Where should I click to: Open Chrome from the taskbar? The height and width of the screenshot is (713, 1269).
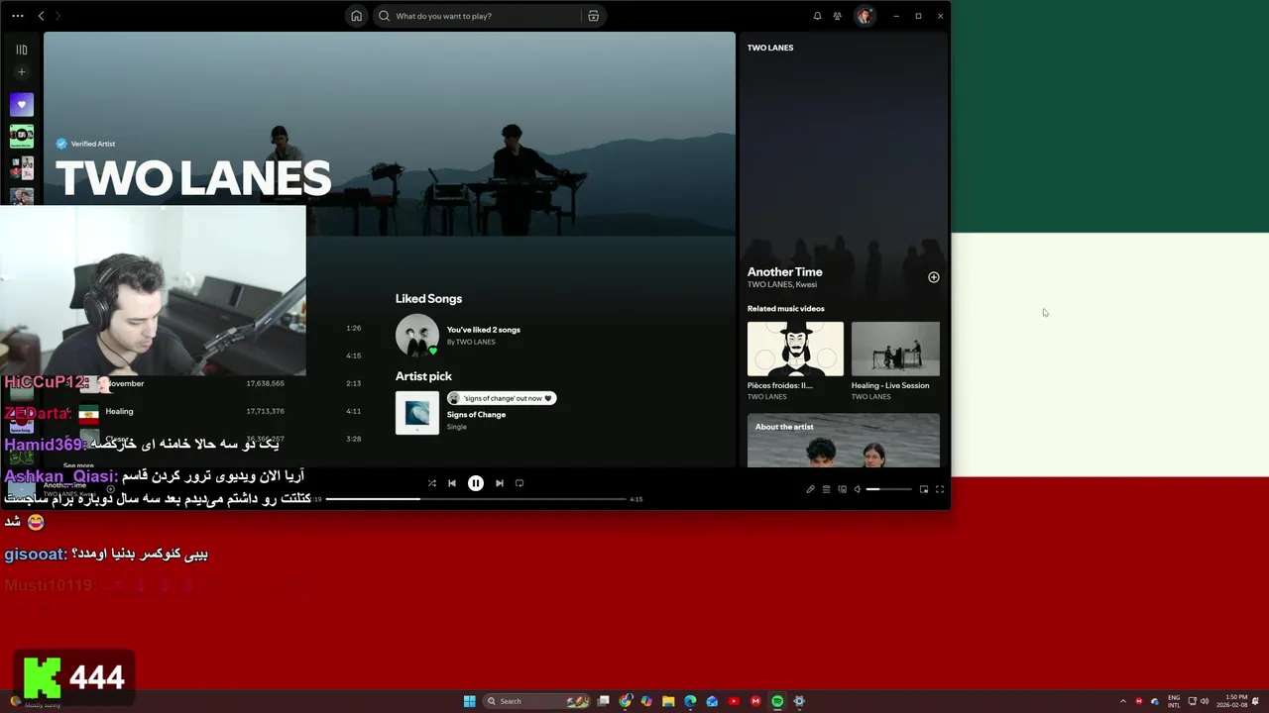(x=626, y=701)
